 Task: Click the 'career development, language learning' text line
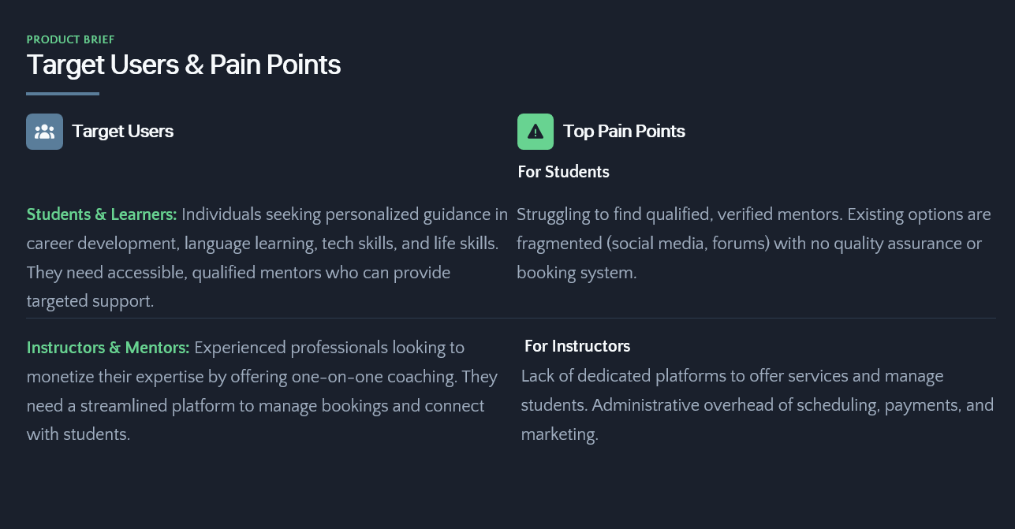pyautogui.click(x=171, y=244)
